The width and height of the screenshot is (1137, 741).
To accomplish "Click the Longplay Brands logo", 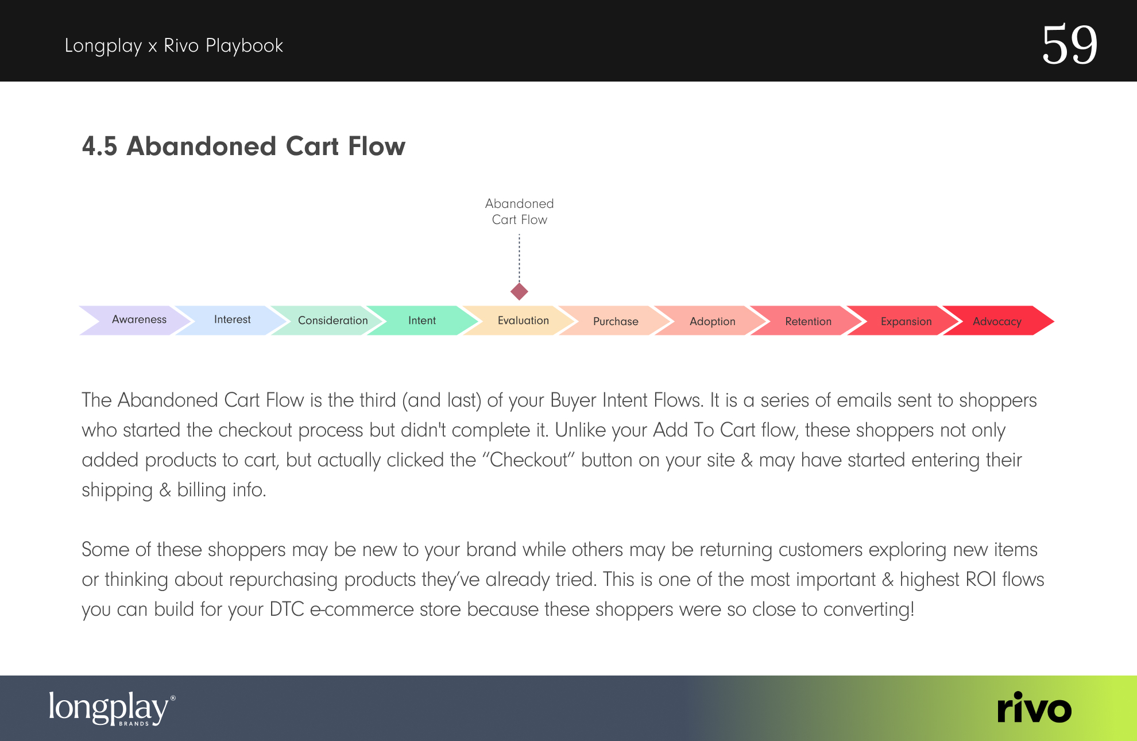I will point(112,708).
